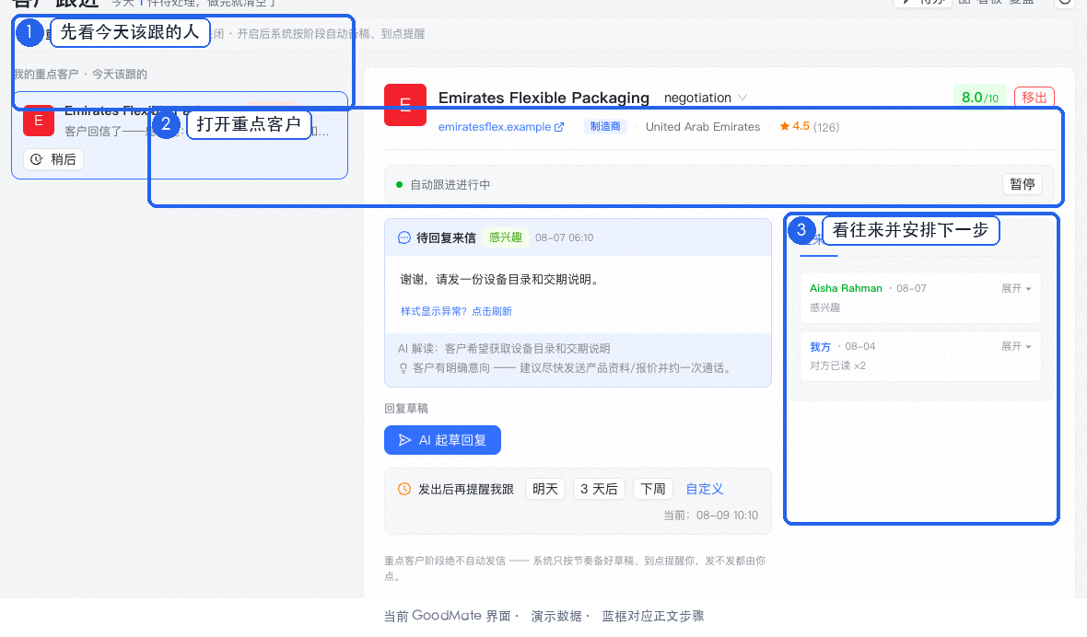Screen dimensions: 1087x637
Task: Click 样式显示异常？点击刷新 link
Action: pos(456,311)
